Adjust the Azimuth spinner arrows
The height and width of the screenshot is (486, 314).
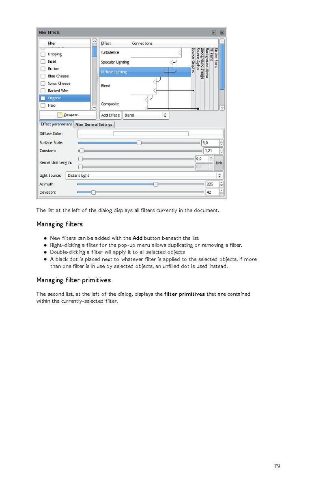pyautogui.click(x=222, y=185)
